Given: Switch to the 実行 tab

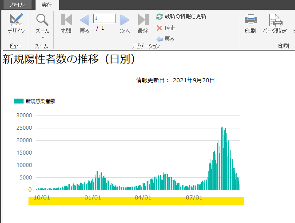Looking at the screenshot, I should [x=47, y=4].
